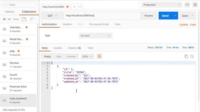200x112 pixels.
Task: Click the Retail Ass collection folder icon
Action: point(5,41)
